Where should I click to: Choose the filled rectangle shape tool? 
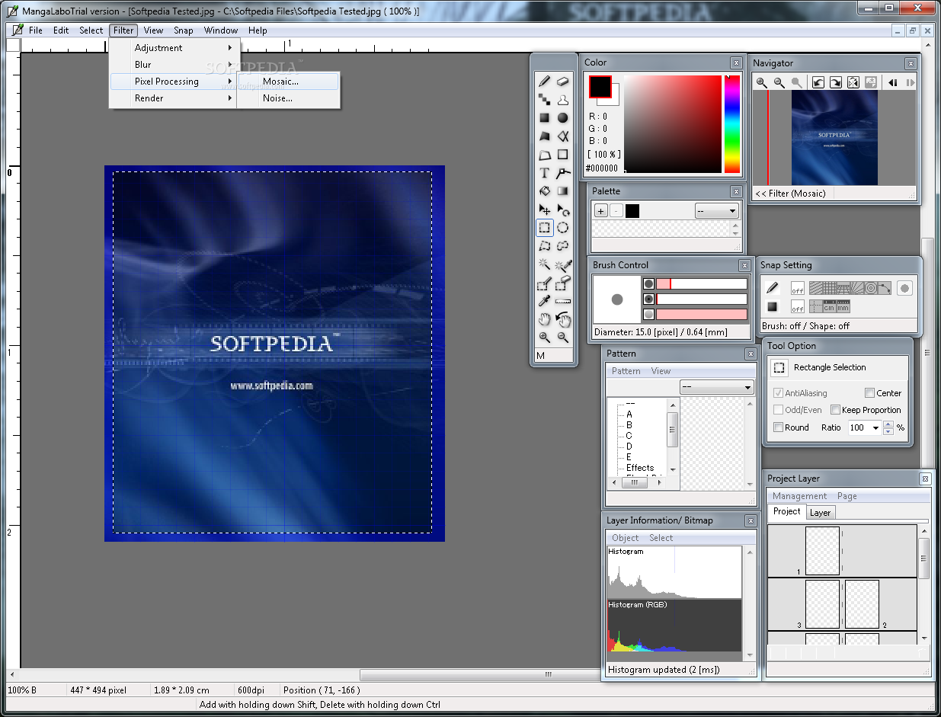pos(544,118)
